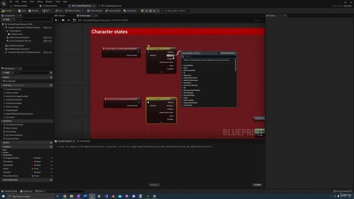This screenshot has width=354, height=199.
Task: Click the Pelvis Bone Name type pill
Action: coord(35,176)
